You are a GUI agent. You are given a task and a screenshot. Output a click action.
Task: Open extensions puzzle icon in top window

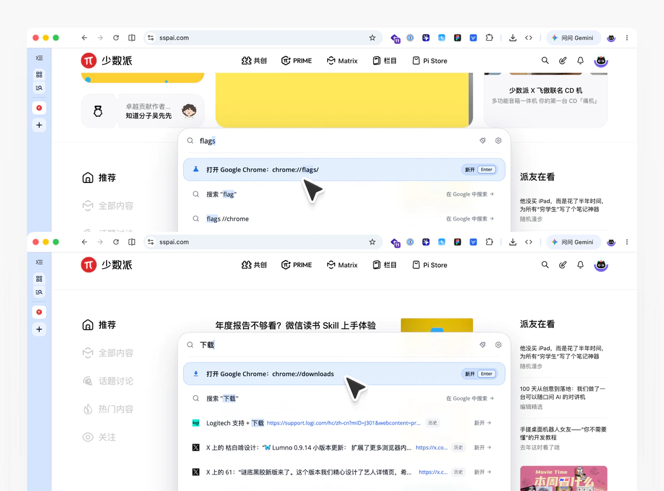point(489,38)
